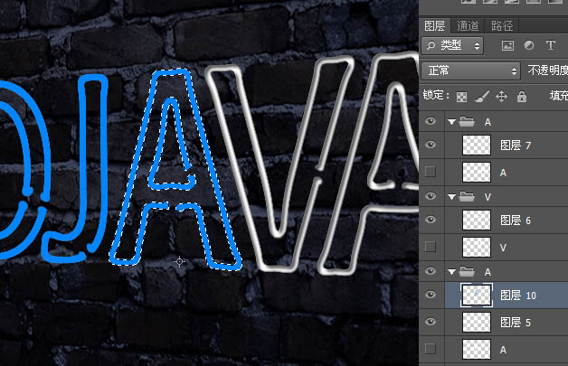Filter layers by text T icon
This screenshot has height=366, width=568.
(x=551, y=45)
